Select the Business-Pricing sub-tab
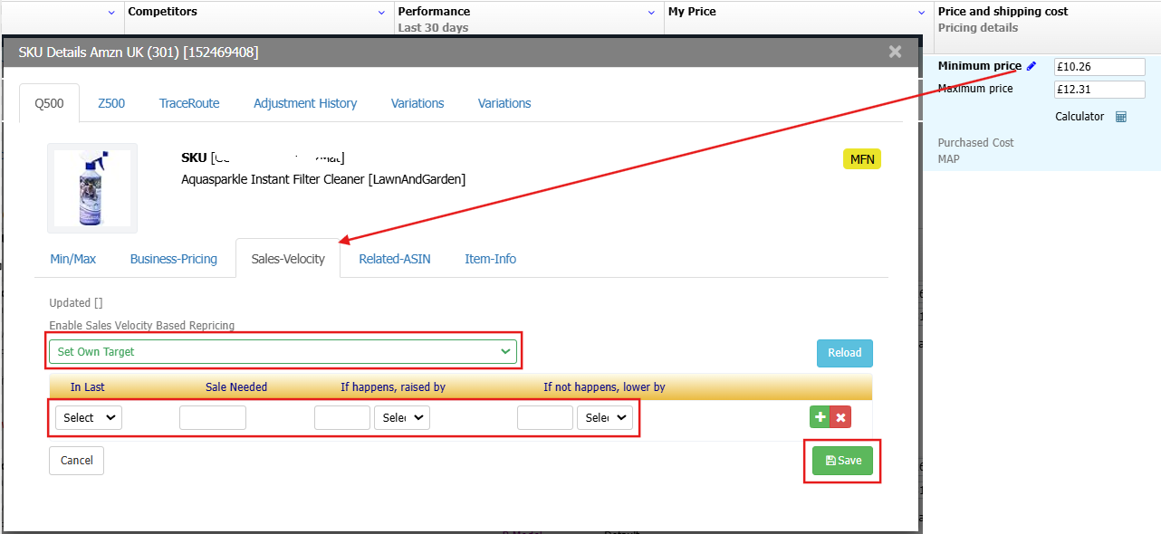The image size is (1161, 534). click(174, 259)
